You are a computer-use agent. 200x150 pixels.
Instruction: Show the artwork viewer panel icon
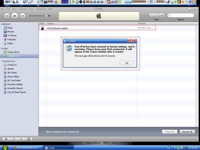[29, 139]
